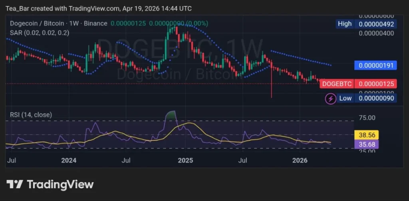
Task: Click the 0.00000400 level on price scale
Action: coord(376,33)
